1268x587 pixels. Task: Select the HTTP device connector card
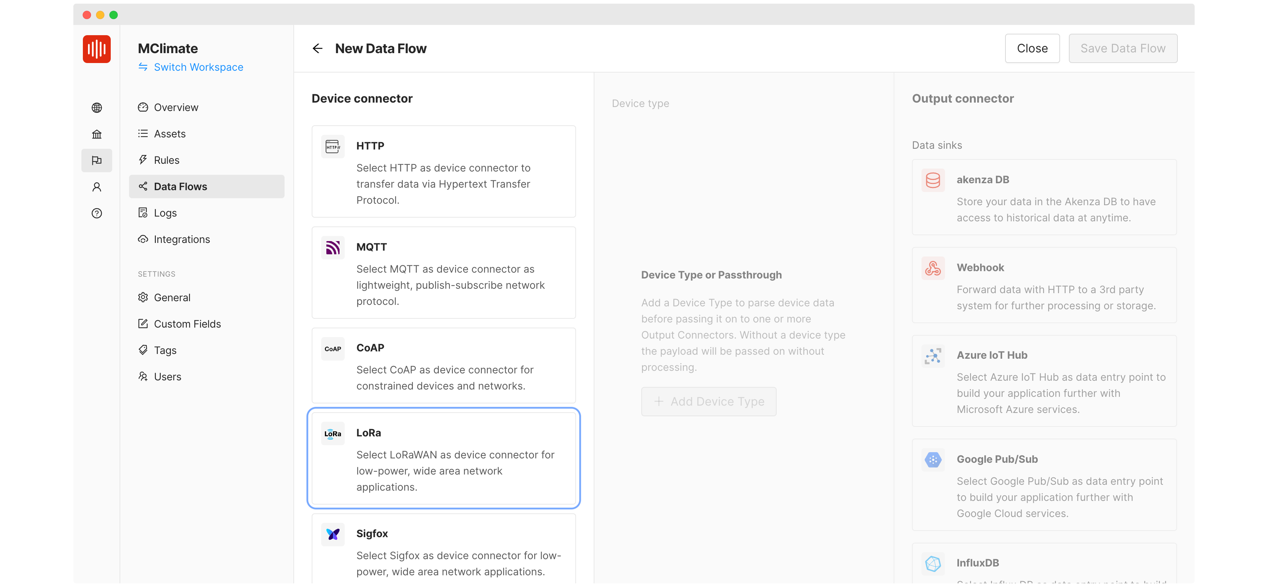pos(443,171)
